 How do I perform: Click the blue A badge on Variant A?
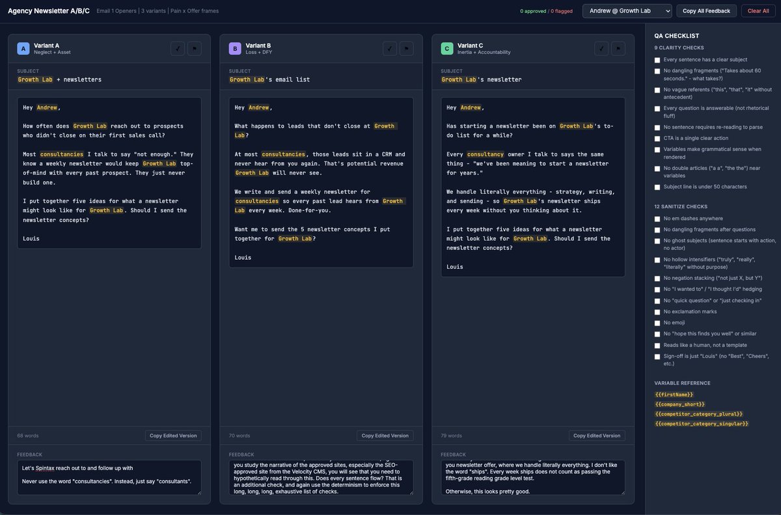click(23, 49)
